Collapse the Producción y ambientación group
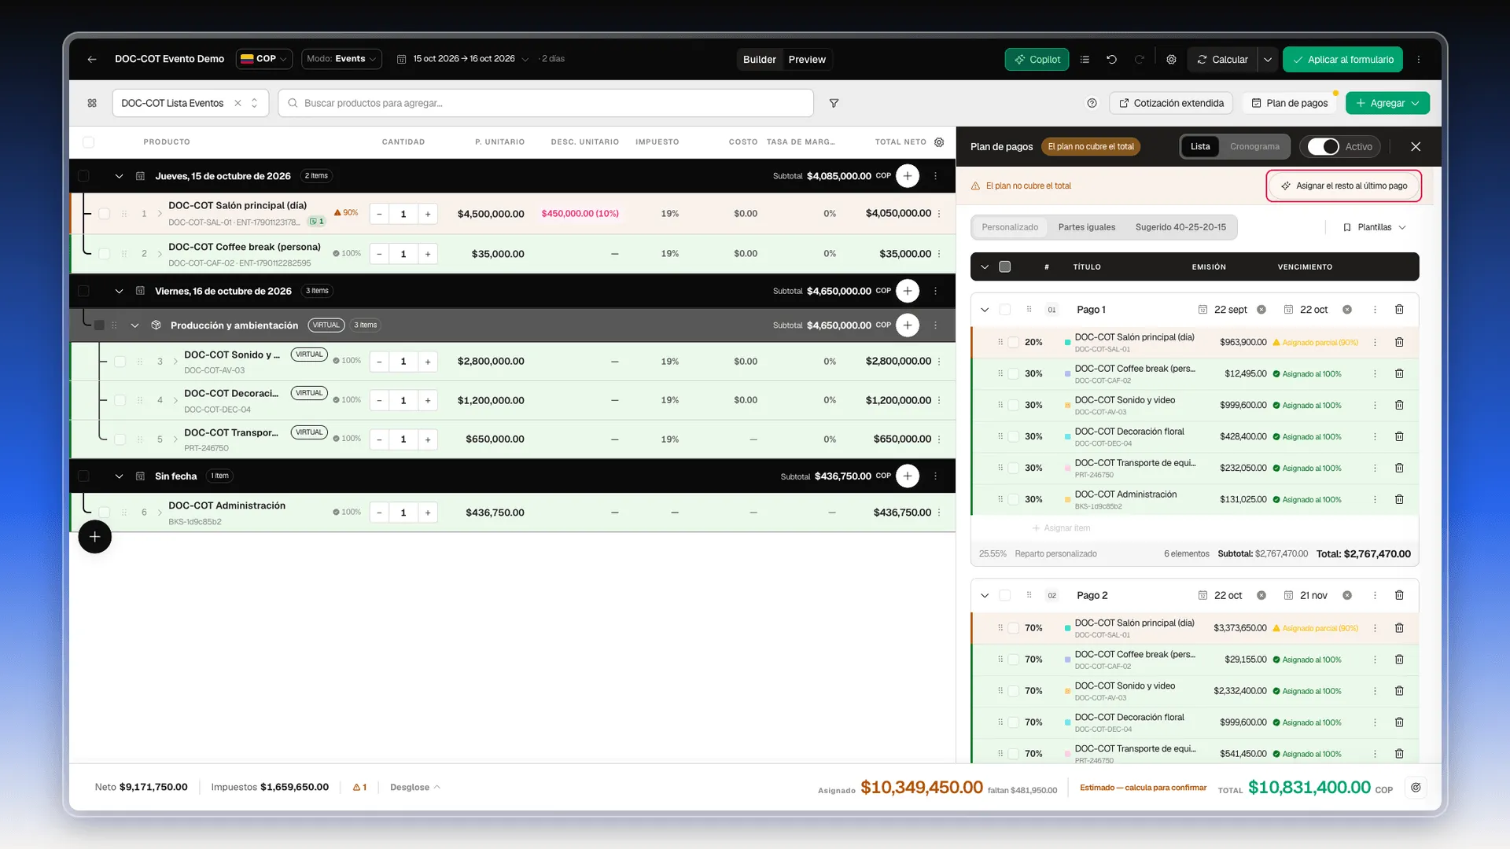 (134, 325)
